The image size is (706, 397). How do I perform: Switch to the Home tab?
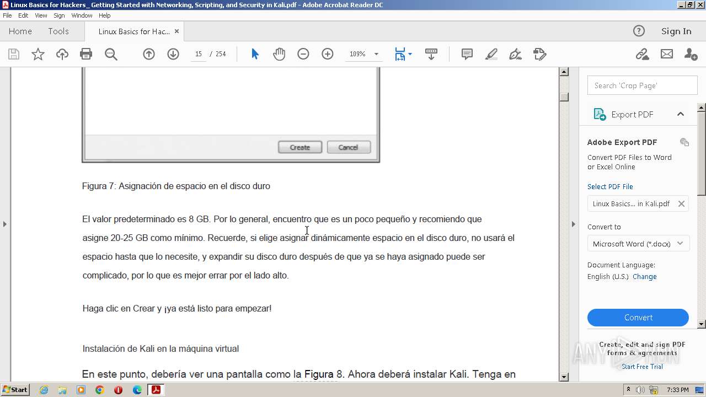point(20,31)
